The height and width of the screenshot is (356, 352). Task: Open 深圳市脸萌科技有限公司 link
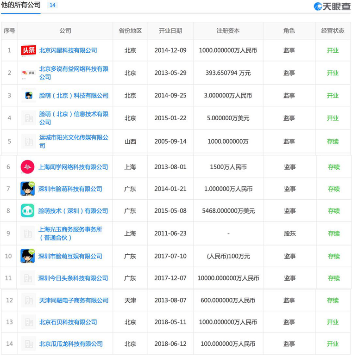pyautogui.click(x=70, y=189)
